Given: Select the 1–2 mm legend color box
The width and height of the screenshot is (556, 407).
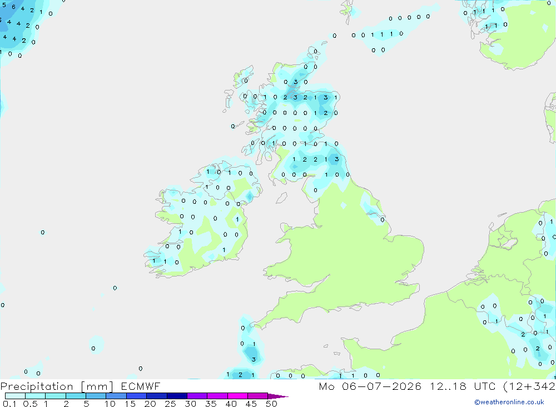Looking at the screenshot, I should [x=56, y=396].
